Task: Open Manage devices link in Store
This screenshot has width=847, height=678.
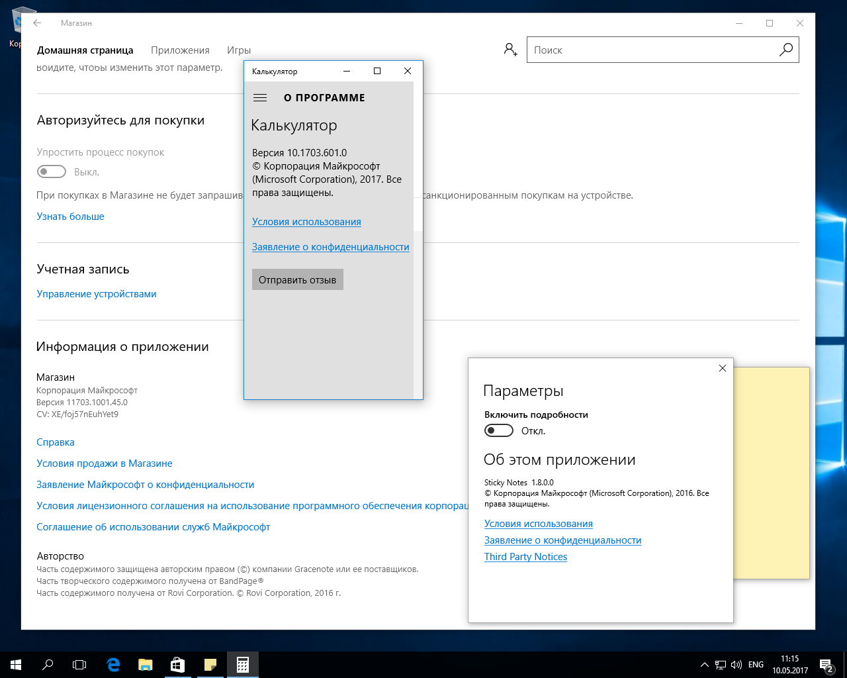Action: point(97,294)
